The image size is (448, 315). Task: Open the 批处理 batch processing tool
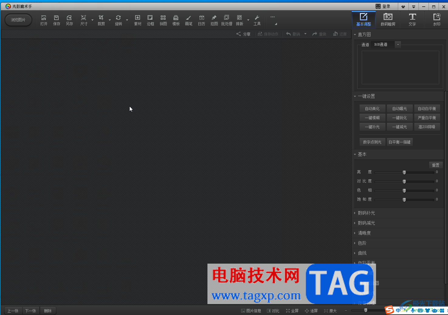coord(227,20)
